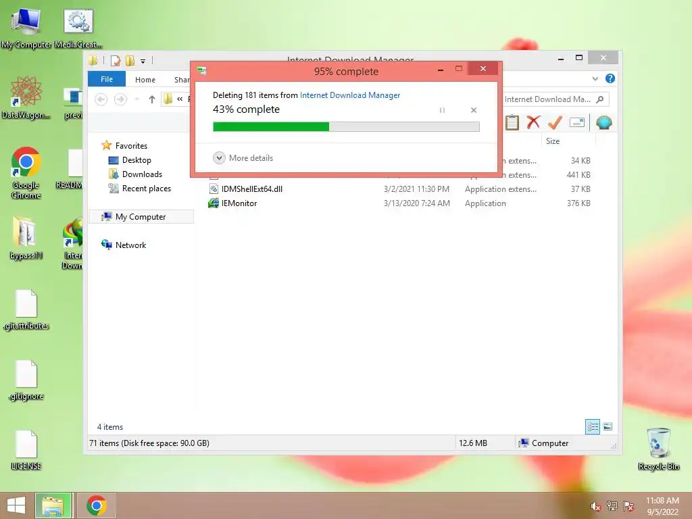Click the 12.6 MB status bar entry
This screenshot has height=519, width=692.
tap(472, 443)
